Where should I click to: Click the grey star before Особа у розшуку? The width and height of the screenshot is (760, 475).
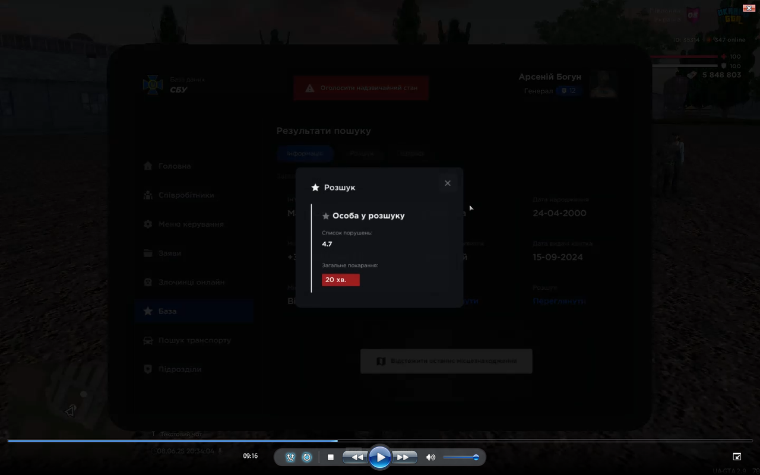[325, 216]
